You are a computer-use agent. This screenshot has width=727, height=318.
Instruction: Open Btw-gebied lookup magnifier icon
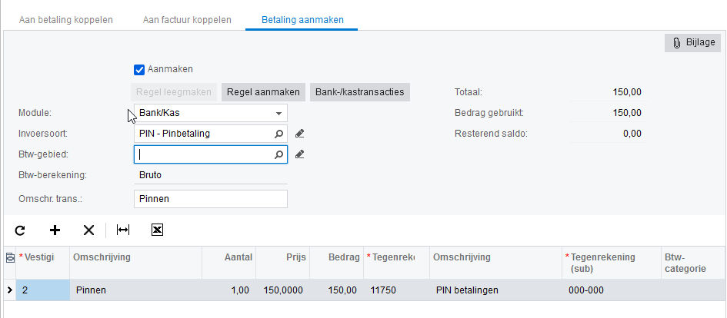[279, 154]
